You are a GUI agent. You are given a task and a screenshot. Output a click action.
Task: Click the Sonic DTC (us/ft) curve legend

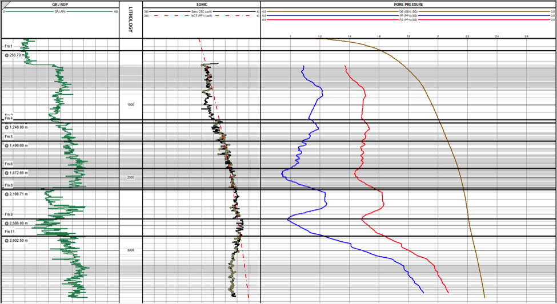[x=202, y=12]
